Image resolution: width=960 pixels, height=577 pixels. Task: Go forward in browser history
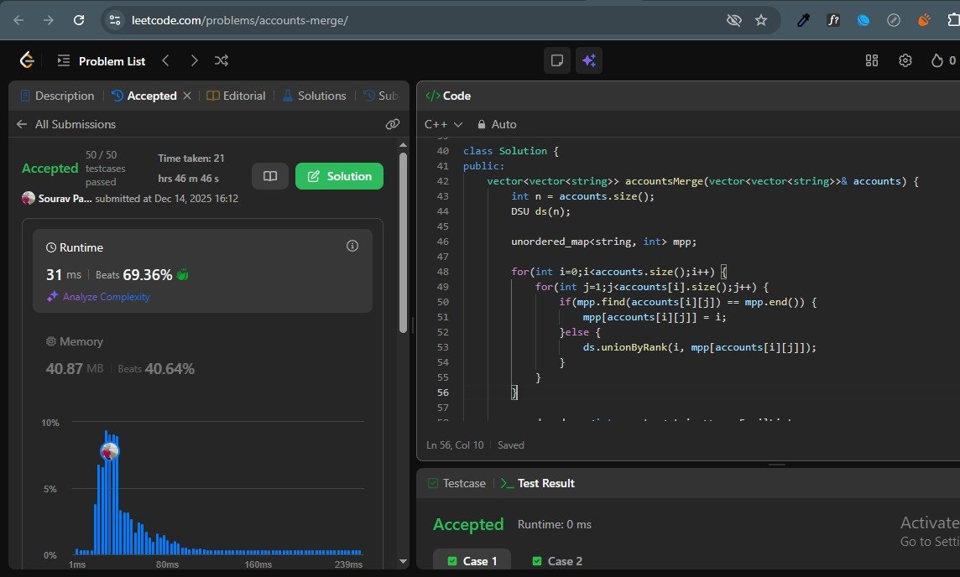(49, 20)
